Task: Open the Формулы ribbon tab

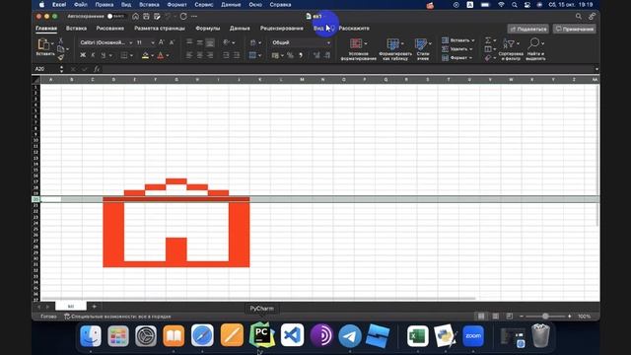Action: 208,29
